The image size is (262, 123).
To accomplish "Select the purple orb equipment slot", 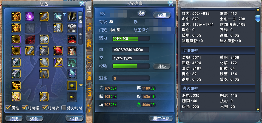I will click(x=30, y=16).
